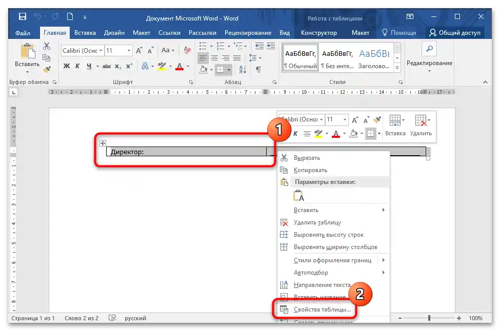Open the ribbon font name dropdown
This screenshot has width=500, height=331.
pos(101,50)
